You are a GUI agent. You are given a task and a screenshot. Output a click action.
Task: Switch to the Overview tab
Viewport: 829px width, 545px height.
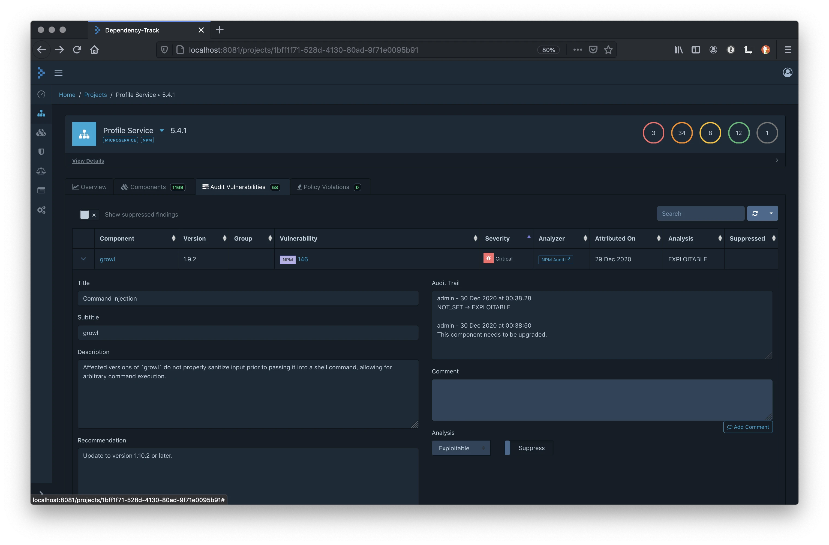pos(89,187)
